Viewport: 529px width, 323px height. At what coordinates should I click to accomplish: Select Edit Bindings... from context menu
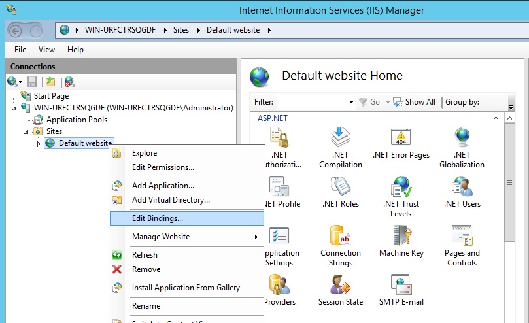pos(158,218)
